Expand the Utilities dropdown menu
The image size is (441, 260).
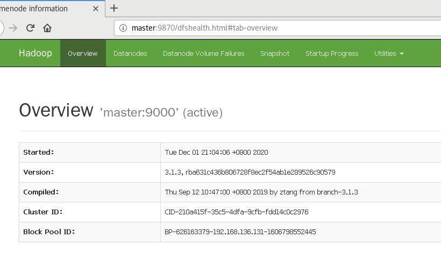(388, 54)
